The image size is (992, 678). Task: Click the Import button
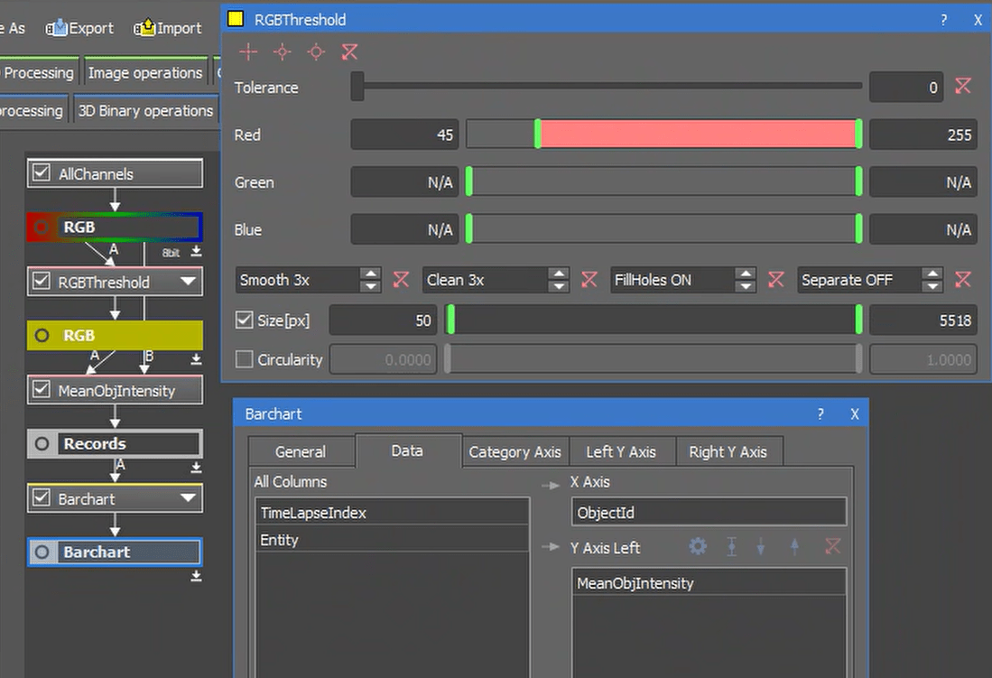[x=167, y=28]
